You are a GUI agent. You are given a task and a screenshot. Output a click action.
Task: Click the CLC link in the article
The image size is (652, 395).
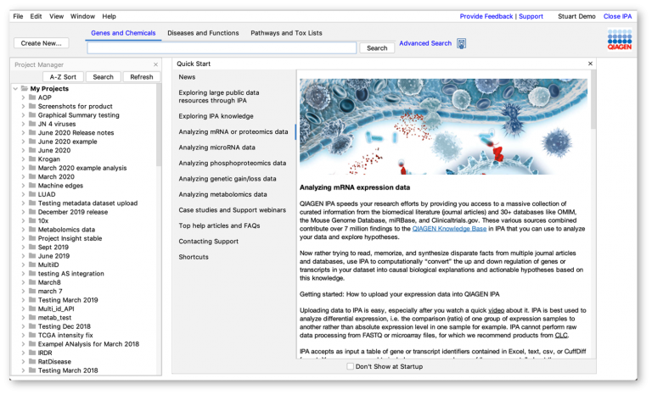[561, 335]
